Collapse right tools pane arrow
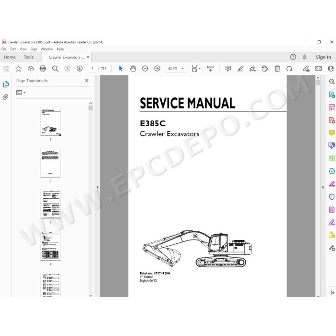This screenshot has height=336, width=336. click(x=323, y=187)
